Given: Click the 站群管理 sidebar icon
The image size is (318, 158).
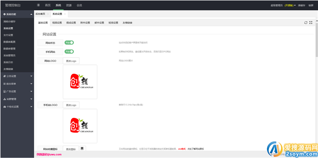Looking at the screenshot, I should pos(5,99).
